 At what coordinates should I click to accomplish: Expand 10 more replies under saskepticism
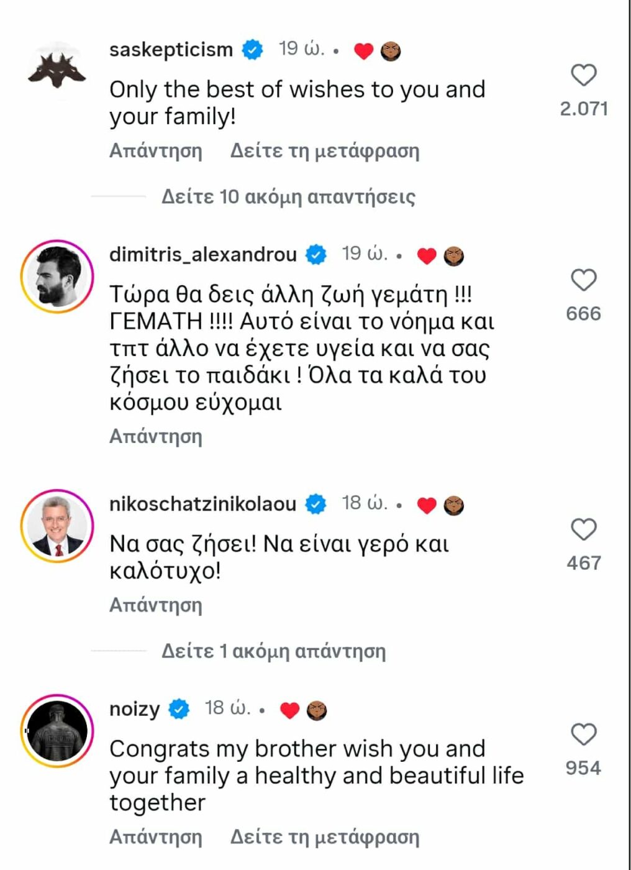click(x=288, y=197)
